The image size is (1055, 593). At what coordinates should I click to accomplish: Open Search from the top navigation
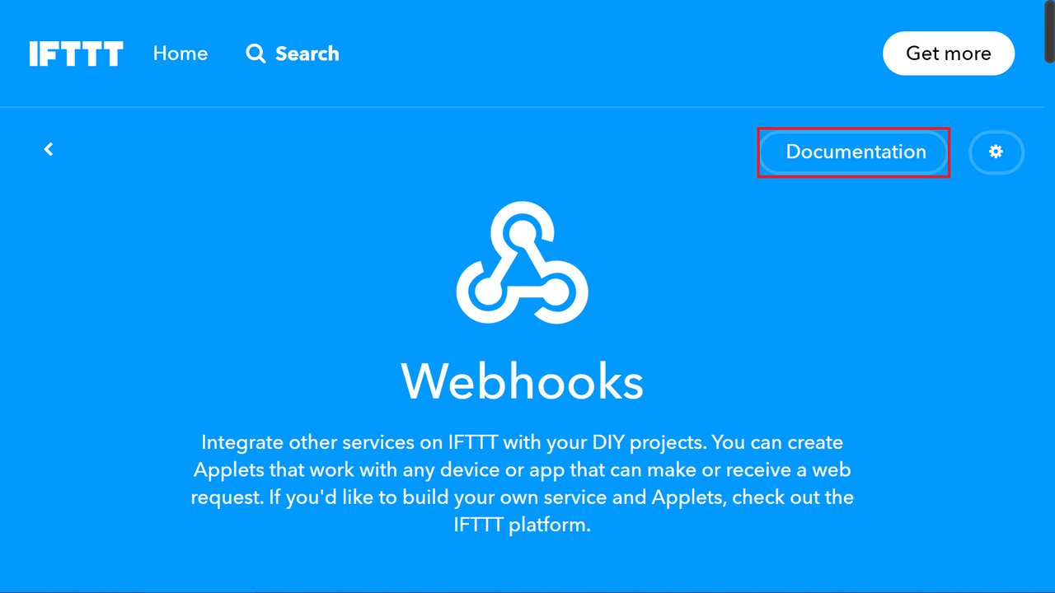click(293, 54)
